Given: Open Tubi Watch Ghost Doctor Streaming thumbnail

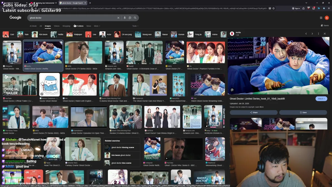Looking at the screenshot, I should (x=208, y=85).
